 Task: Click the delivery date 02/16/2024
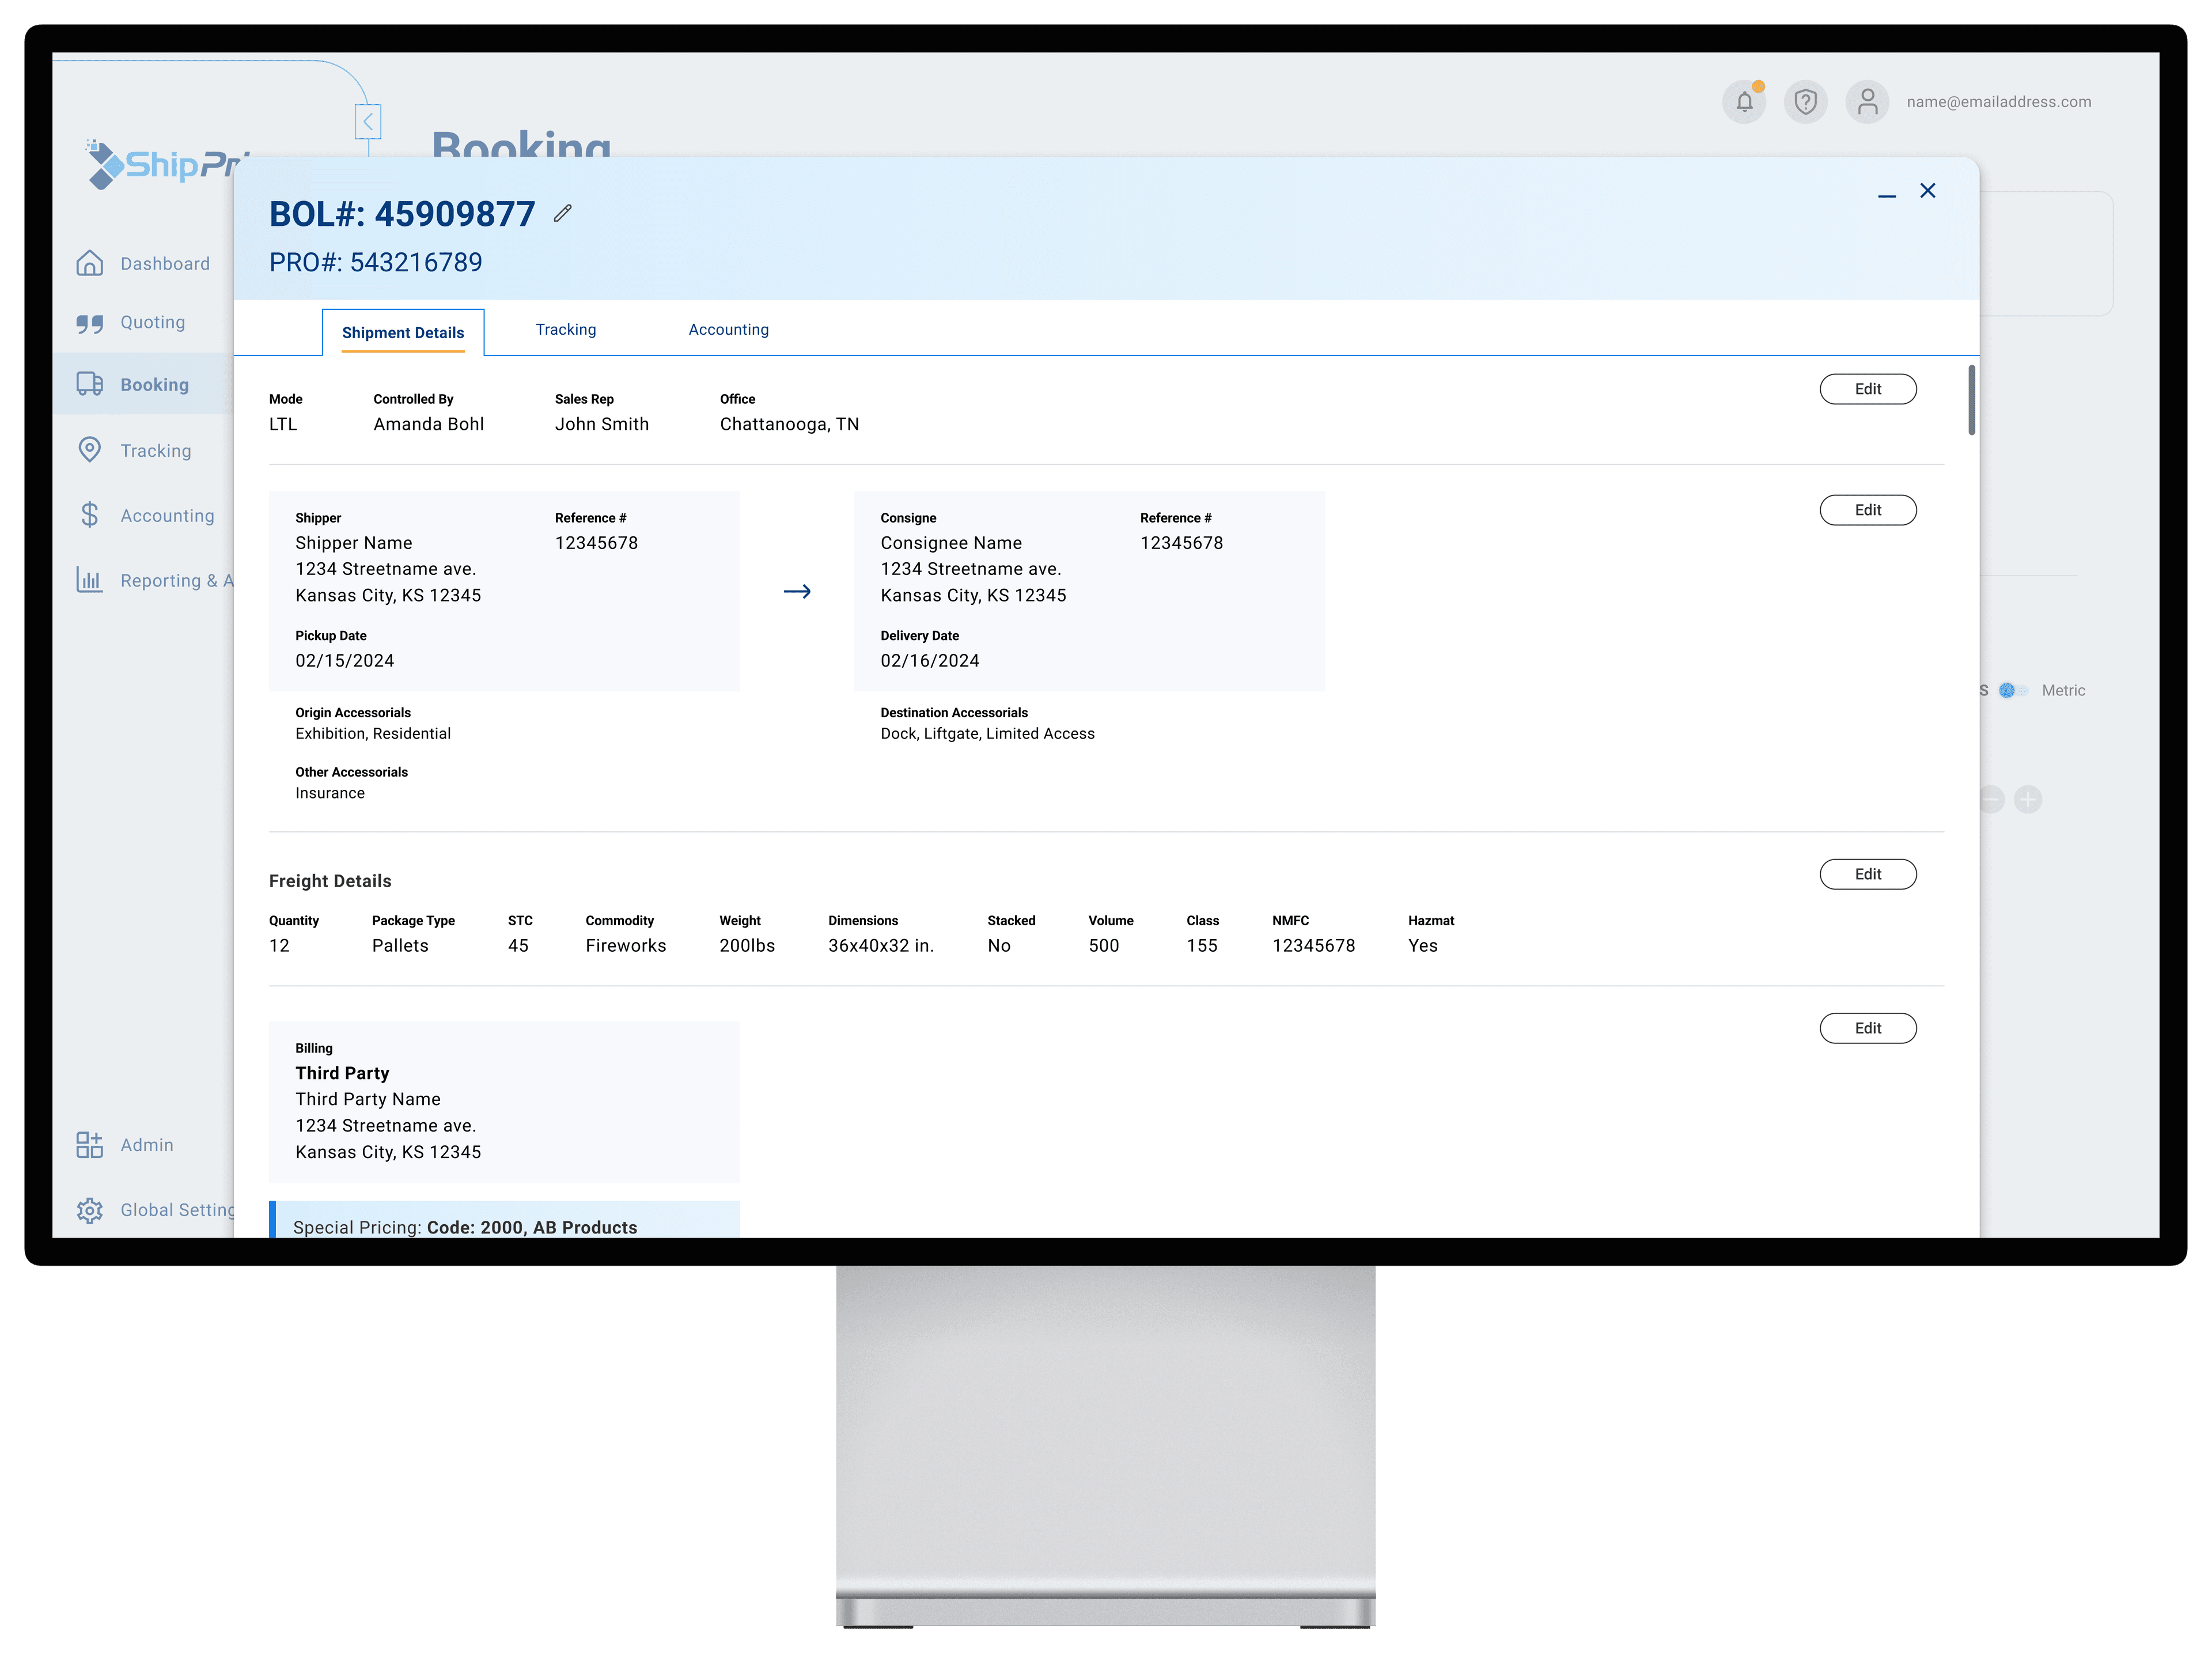tap(929, 661)
